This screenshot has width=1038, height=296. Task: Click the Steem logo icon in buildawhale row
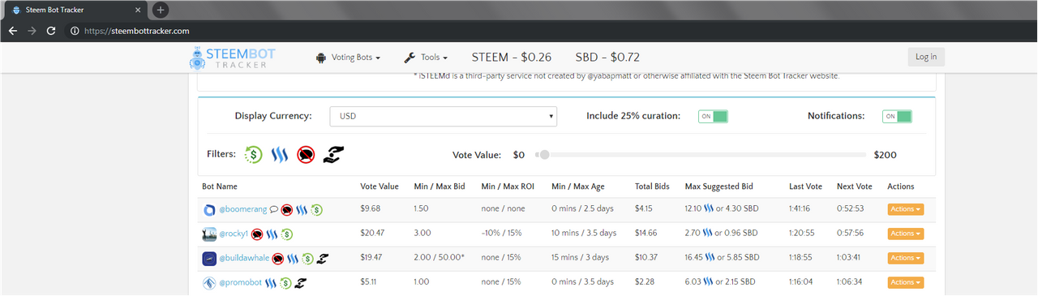[293, 259]
